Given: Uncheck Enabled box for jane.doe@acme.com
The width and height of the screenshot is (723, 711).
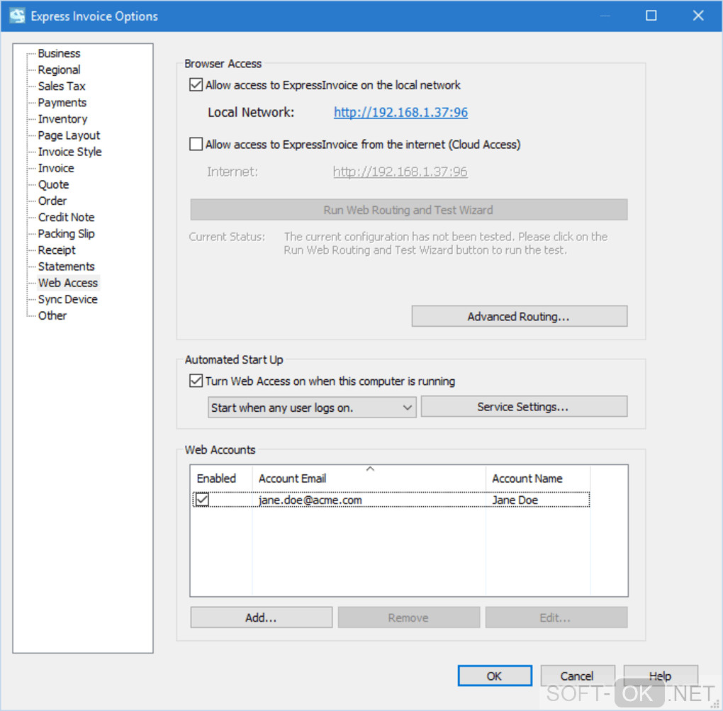Looking at the screenshot, I should 202,500.
